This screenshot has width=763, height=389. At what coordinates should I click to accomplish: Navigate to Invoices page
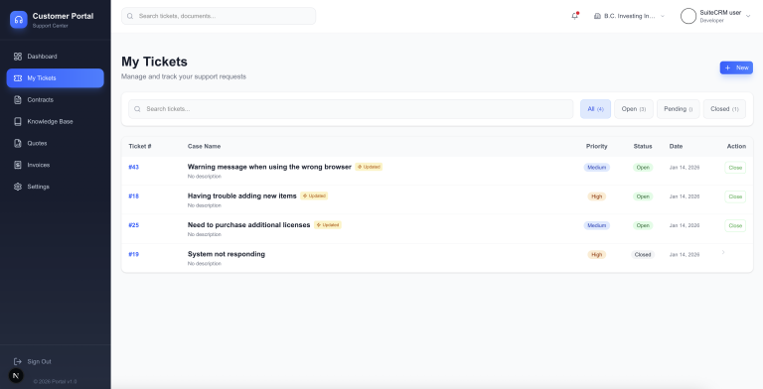[x=55, y=165]
